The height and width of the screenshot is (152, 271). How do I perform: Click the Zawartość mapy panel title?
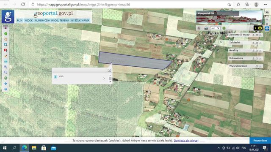239,35
